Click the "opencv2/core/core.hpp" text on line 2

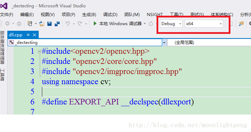tap(115, 61)
